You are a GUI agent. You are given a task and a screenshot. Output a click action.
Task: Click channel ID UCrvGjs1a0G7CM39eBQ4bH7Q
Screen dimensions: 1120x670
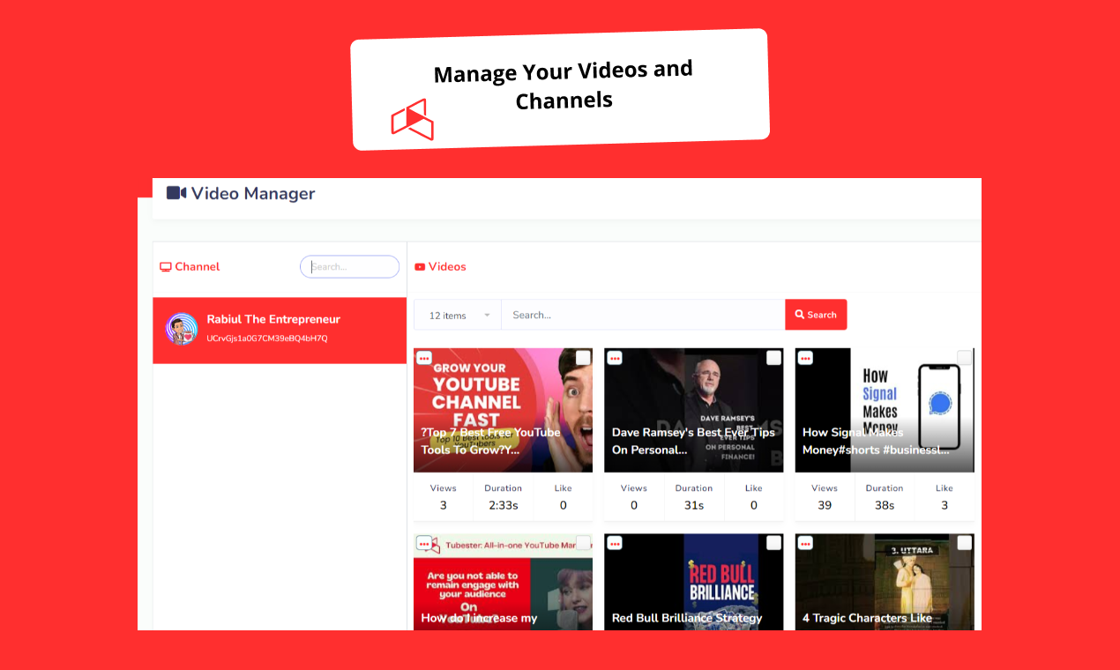tap(267, 339)
